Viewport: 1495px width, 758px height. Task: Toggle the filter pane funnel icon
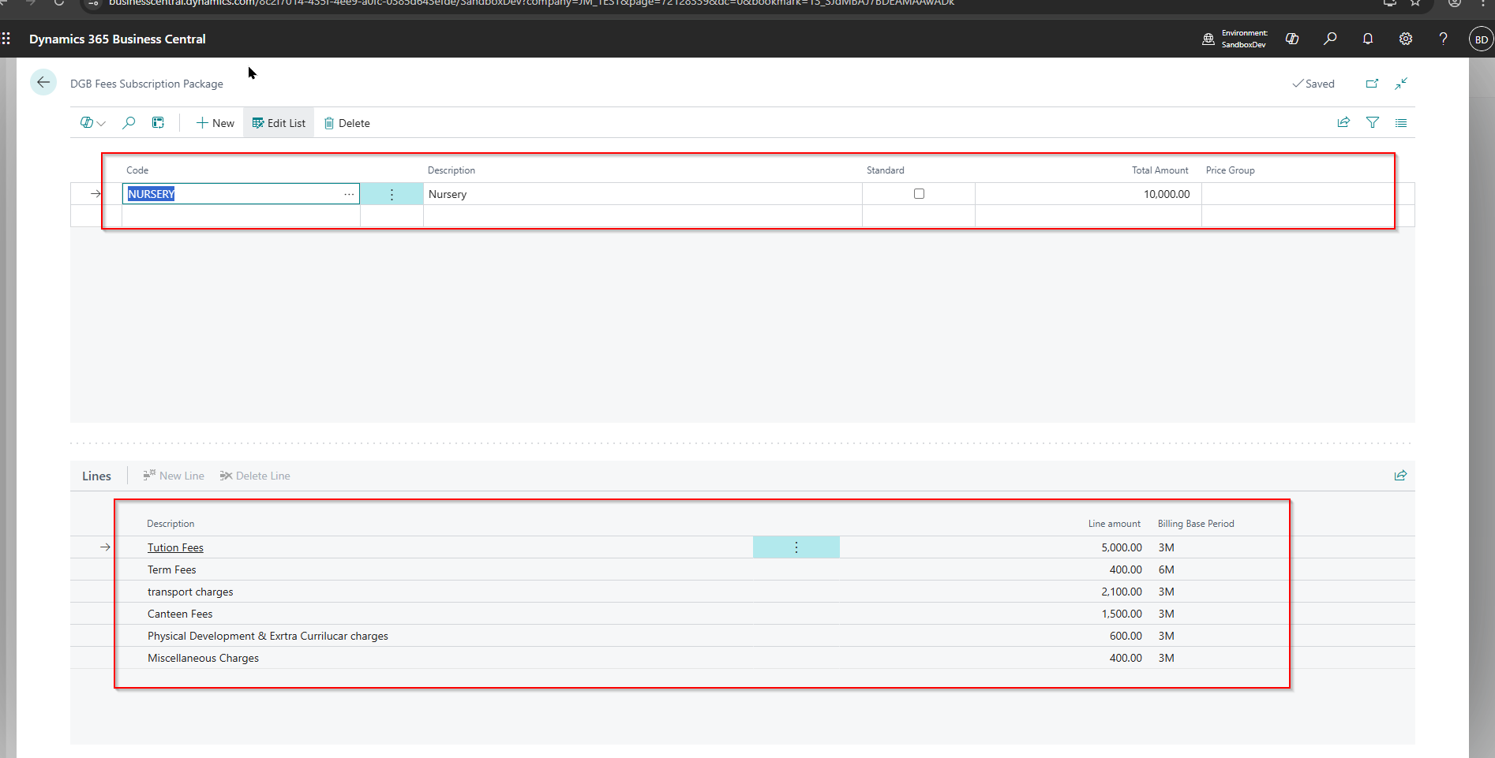point(1373,123)
